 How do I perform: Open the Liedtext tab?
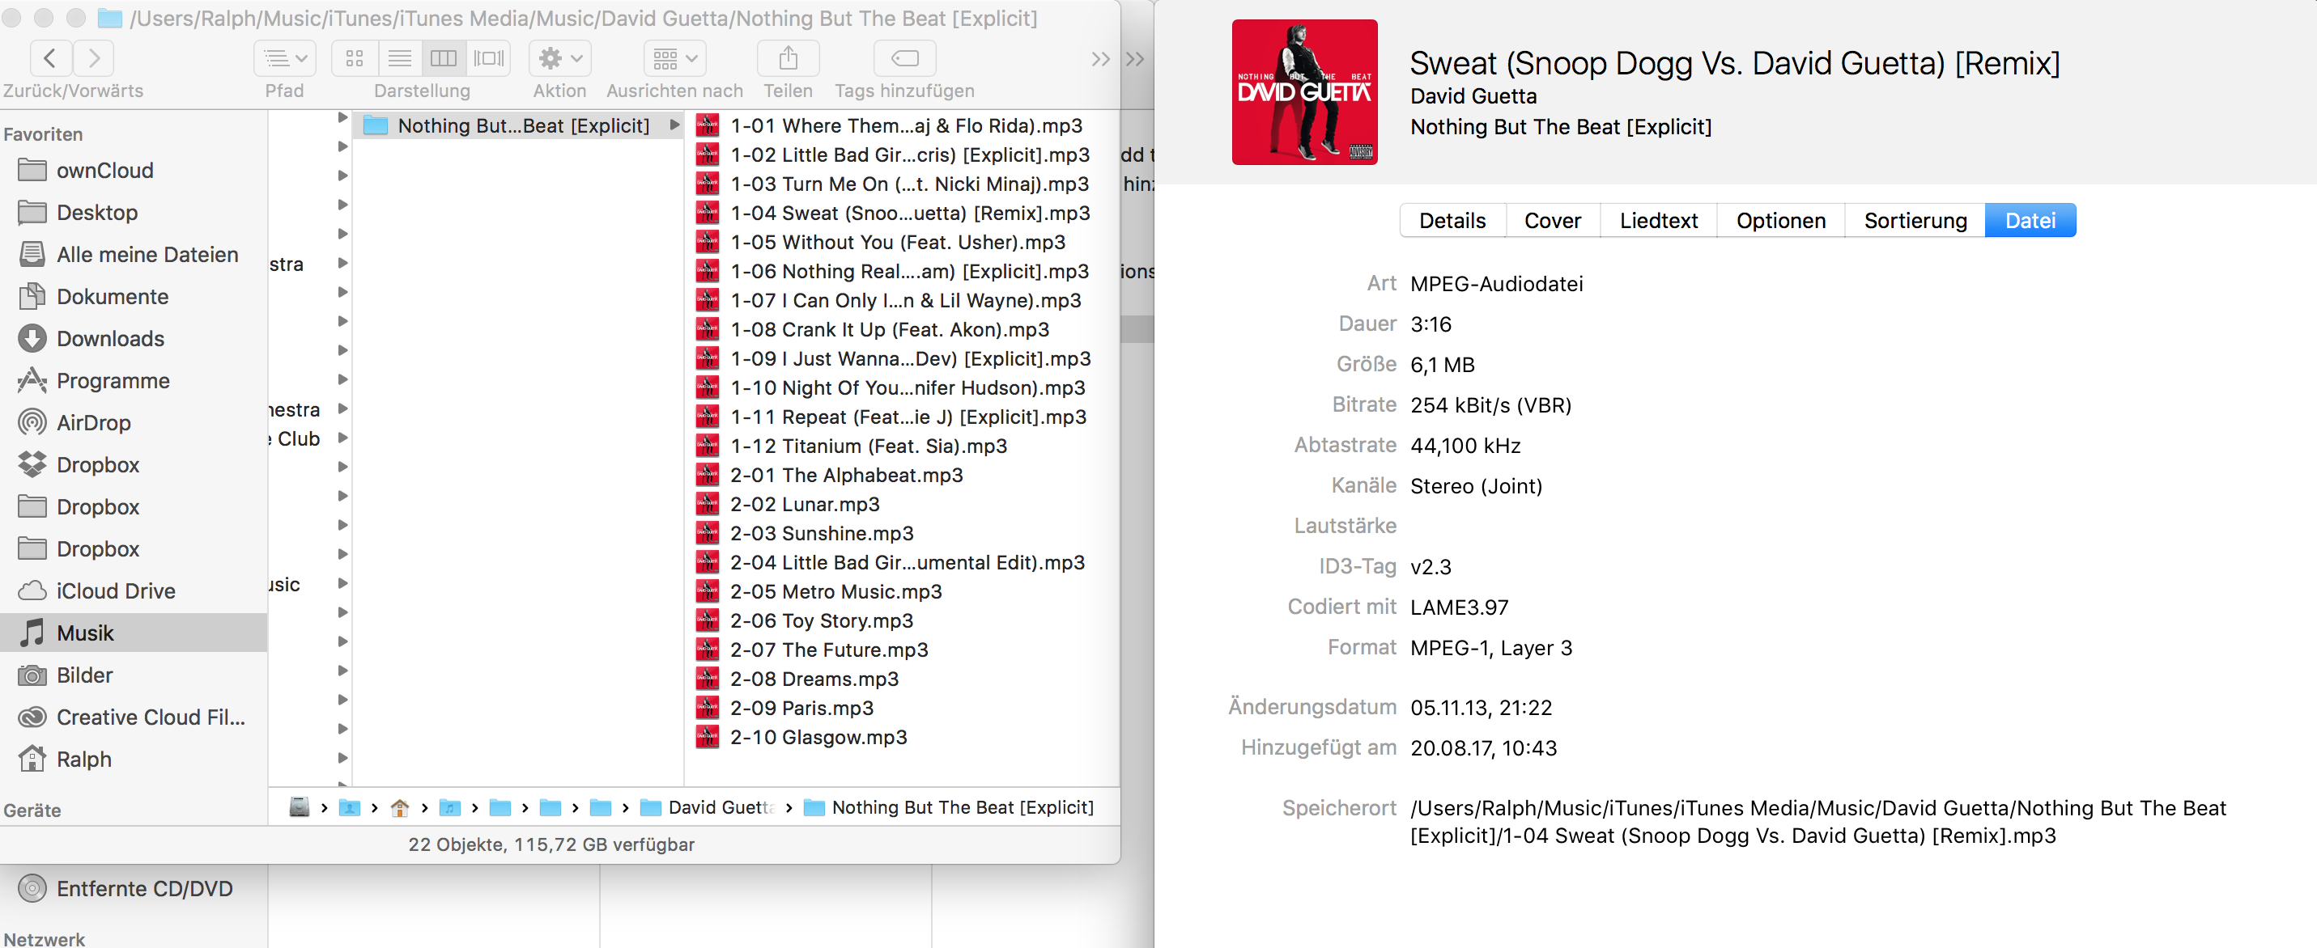(1658, 221)
